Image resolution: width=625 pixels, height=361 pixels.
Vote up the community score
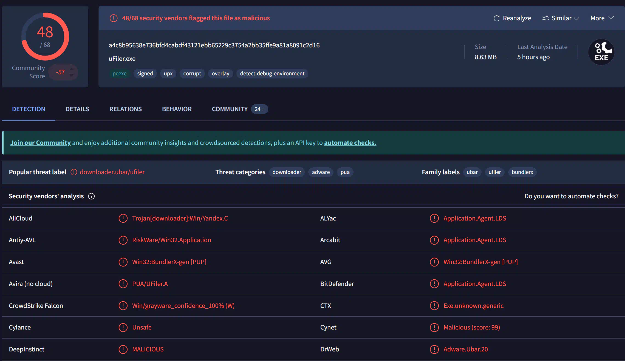tap(72, 69)
